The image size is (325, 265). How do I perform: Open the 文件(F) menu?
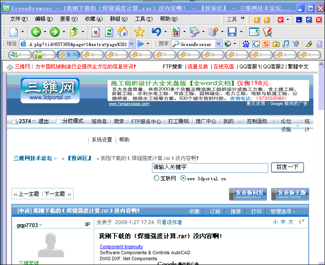(19, 19)
